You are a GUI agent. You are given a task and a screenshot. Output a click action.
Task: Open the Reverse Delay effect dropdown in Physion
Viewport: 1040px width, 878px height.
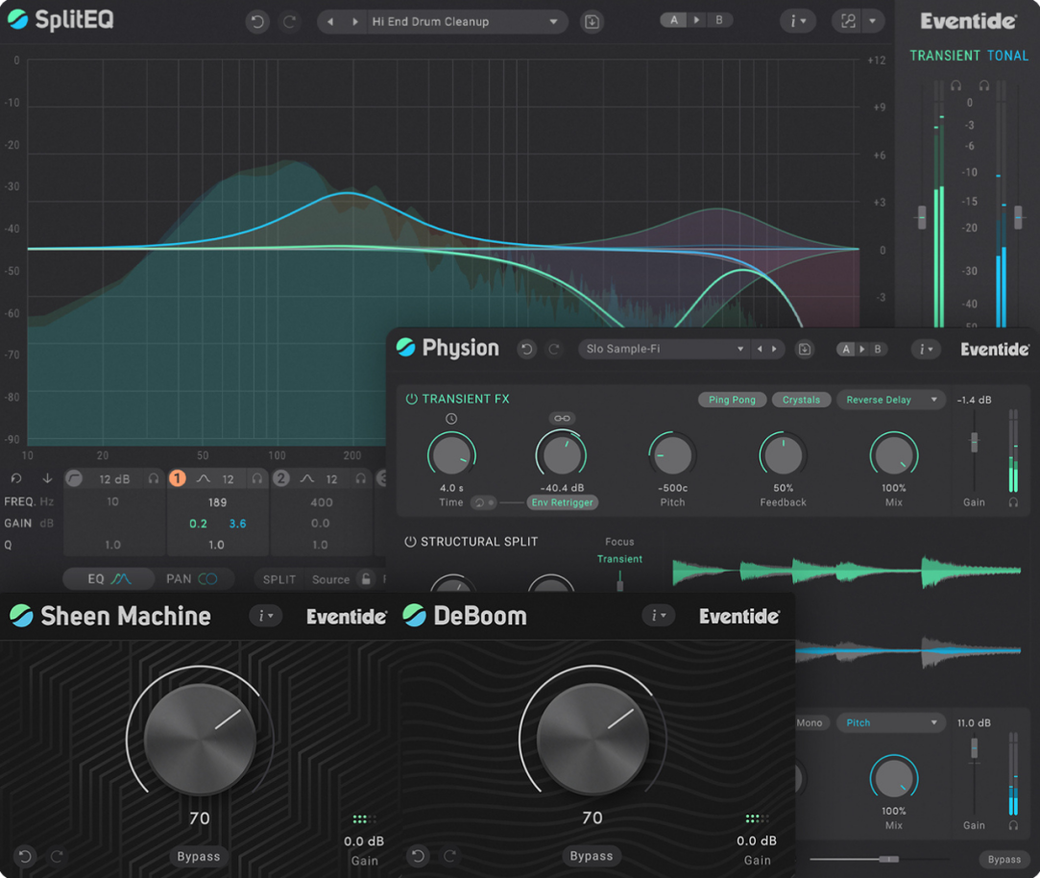pos(889,400)
